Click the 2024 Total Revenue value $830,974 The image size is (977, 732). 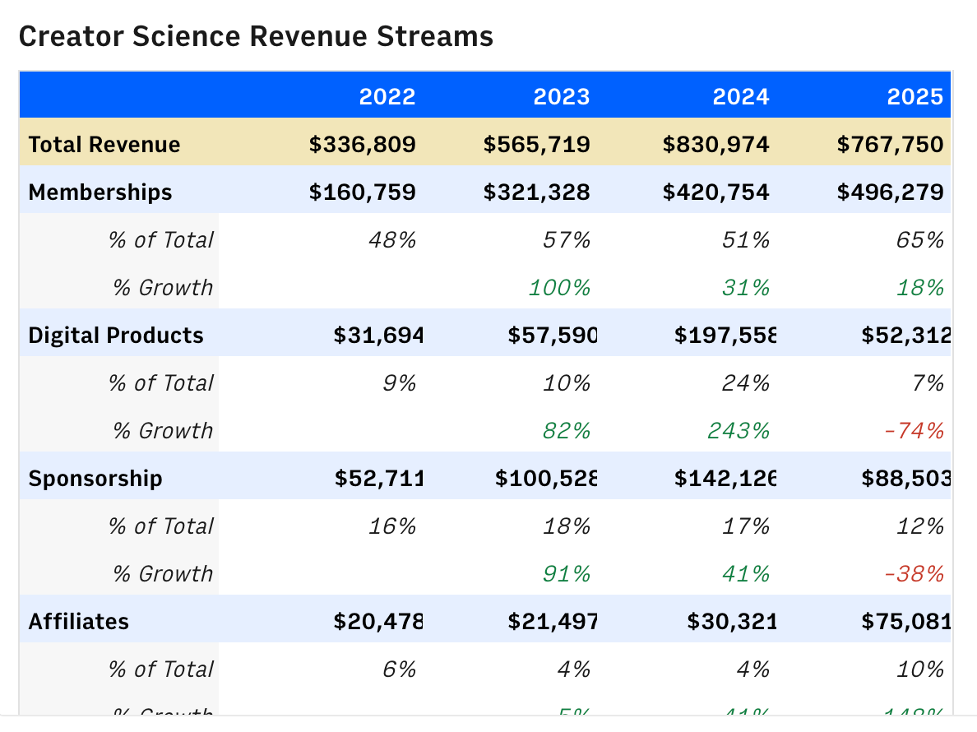716,145
